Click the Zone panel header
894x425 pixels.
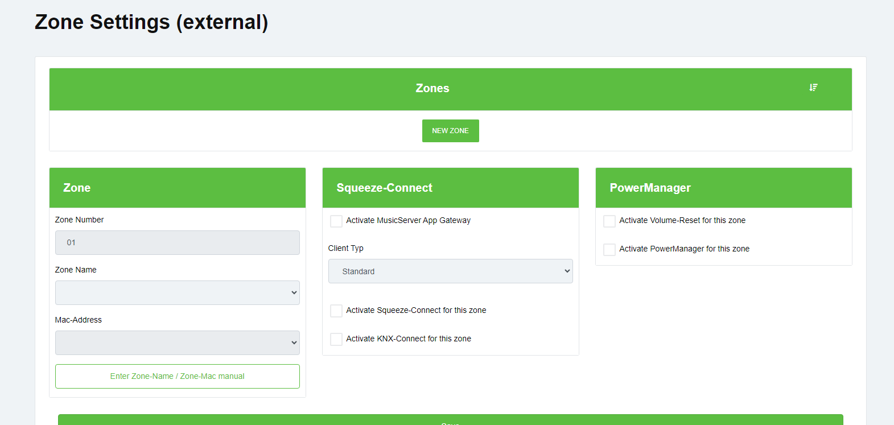[x=77, y=188]
